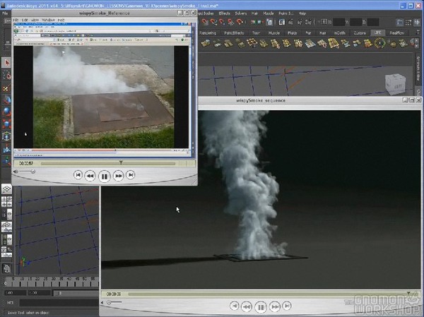Viewport: 424px width, 317px height.
Task: Click the view cube in the viewport
Action: [x=395, y=84]
